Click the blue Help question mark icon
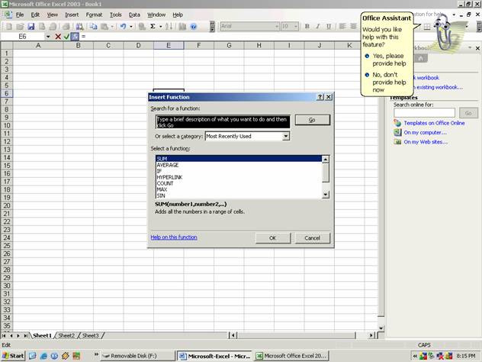This screenshot has height=362, width=482. point(194,27)
